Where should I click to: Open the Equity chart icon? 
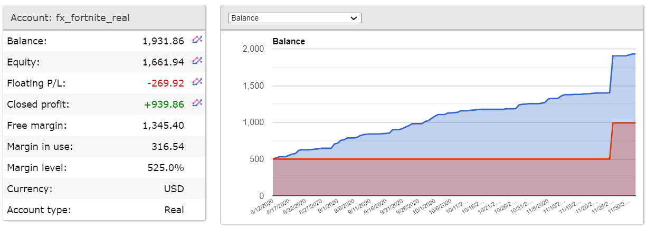click(x=197, y=61)
